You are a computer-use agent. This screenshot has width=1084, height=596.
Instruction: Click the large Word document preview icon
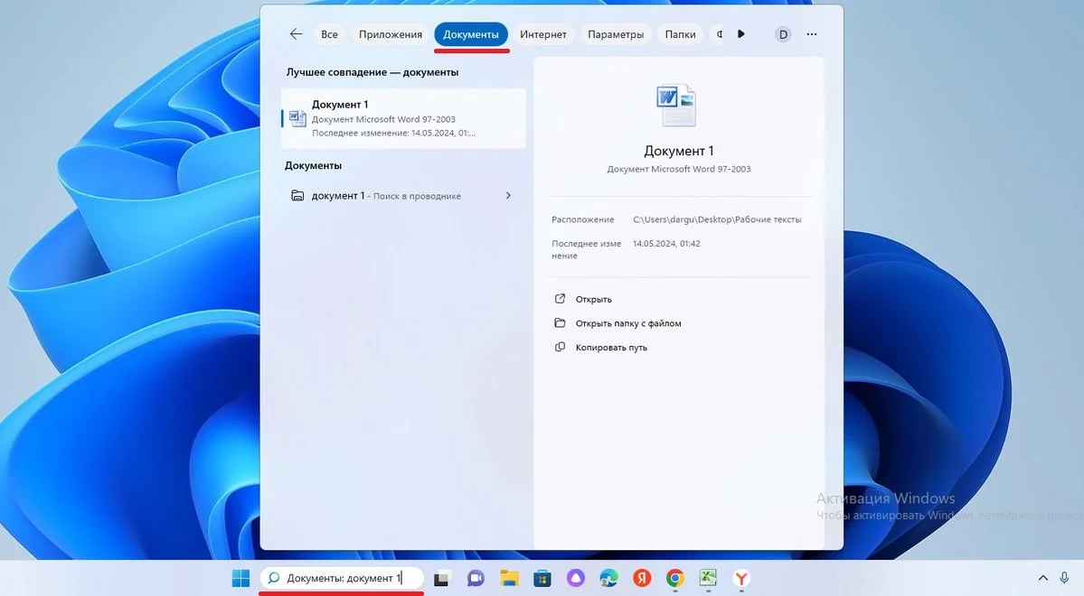pos(676,105)
